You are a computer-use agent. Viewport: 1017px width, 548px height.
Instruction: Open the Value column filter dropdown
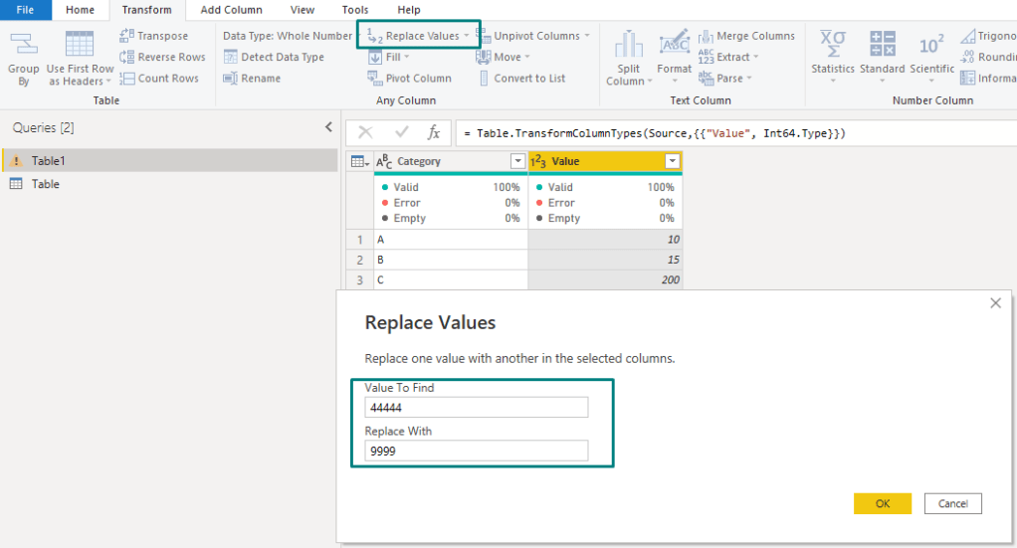[x=672, y=161]
